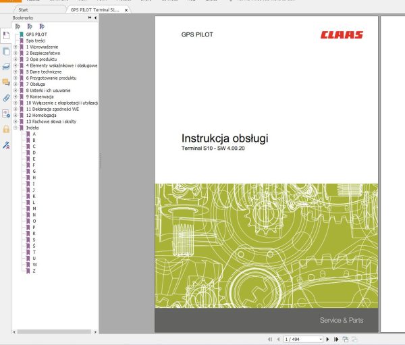Go to the first page
405x345 pixels.
tap(270, 339)
